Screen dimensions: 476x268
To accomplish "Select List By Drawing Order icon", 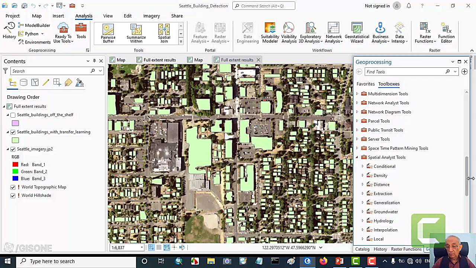I will pyautogui.click(x=12, y=83).
